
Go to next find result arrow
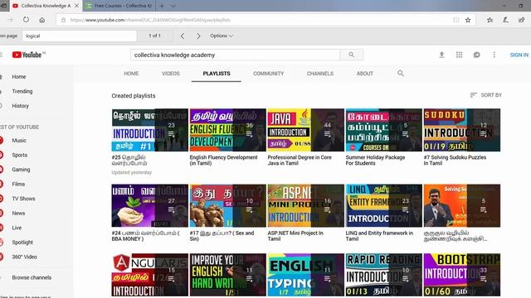(198, 36)
